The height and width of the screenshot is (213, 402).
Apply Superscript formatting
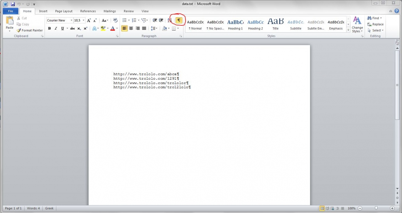click(x=85, y=29)
